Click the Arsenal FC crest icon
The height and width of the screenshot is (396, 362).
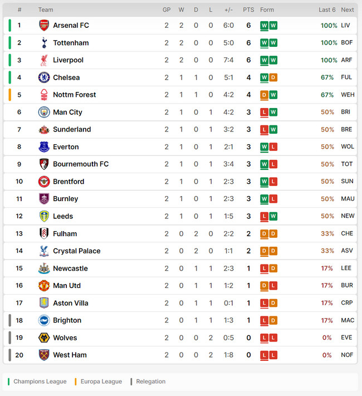[44, 25]
